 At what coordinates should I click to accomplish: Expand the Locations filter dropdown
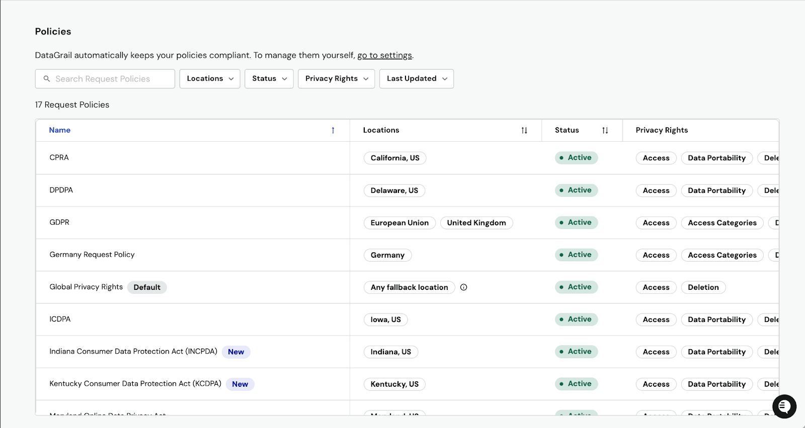210,79
